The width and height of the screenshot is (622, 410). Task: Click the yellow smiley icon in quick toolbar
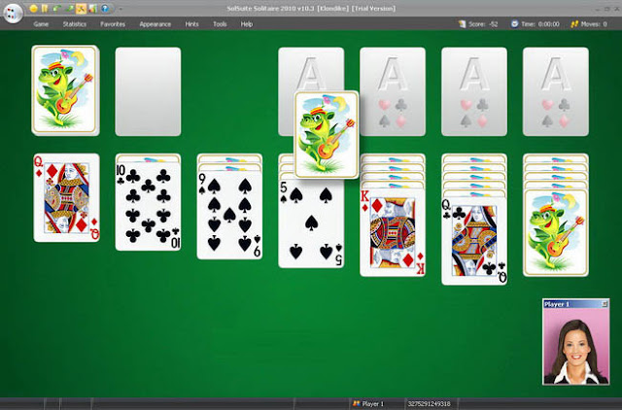point(34,9)
